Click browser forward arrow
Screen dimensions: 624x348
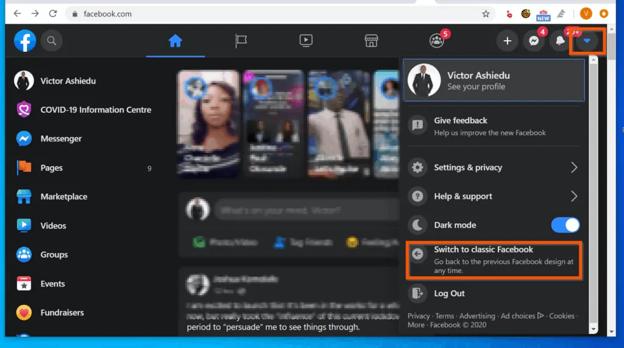(35, 13)
